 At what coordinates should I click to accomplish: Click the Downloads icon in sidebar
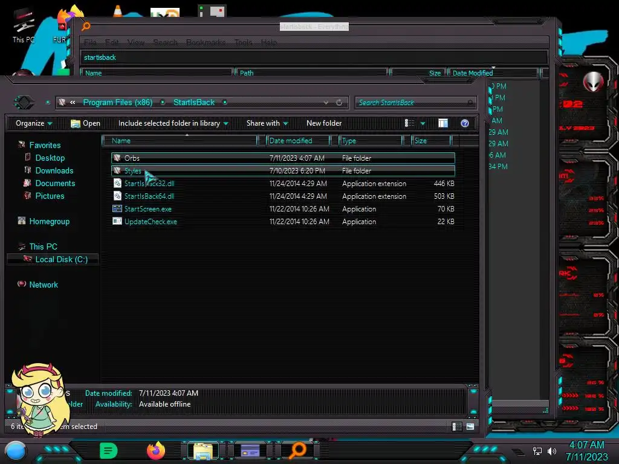[x=27, y=170]
